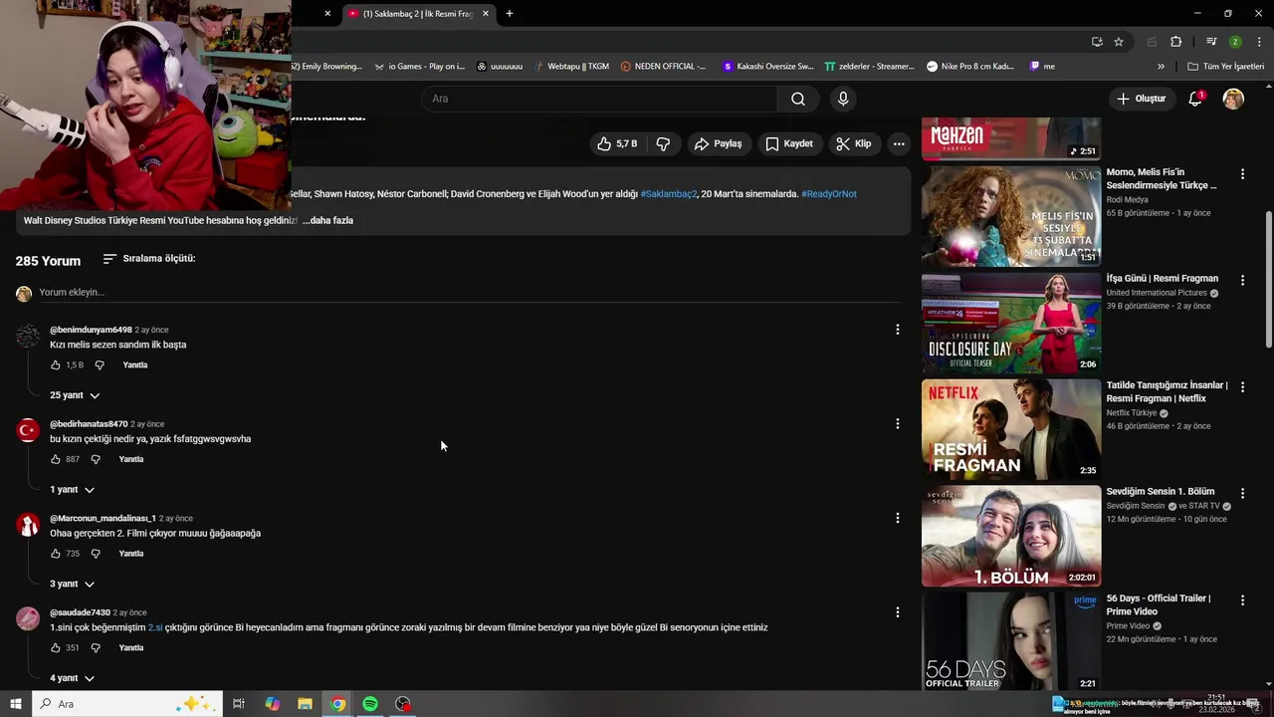
Task: Bookmark this page with star icon
Action: pos(1119,42)
